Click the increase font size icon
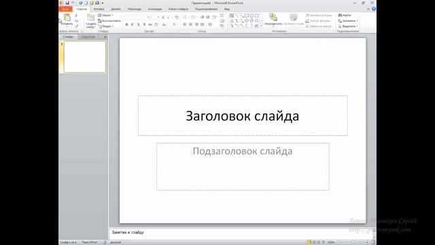Screen dimensions: 435x245 coord(163,17)
